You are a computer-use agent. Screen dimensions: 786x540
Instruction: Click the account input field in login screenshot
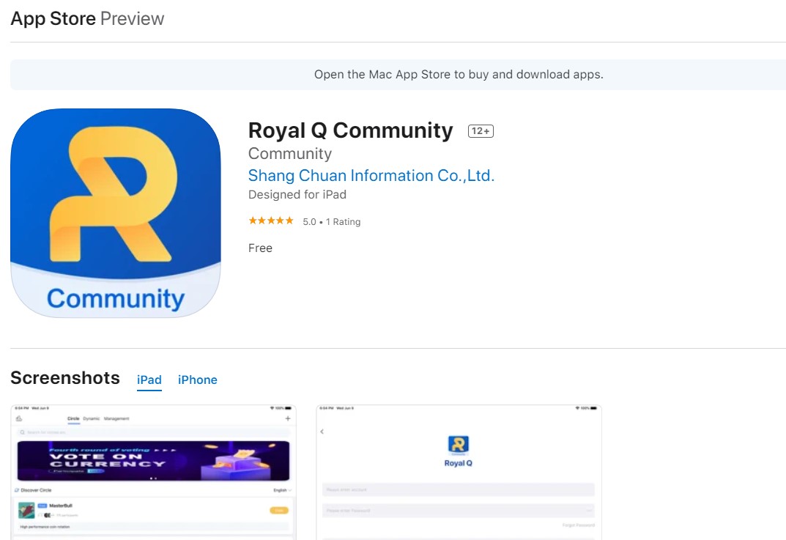(x=458, y=489)
